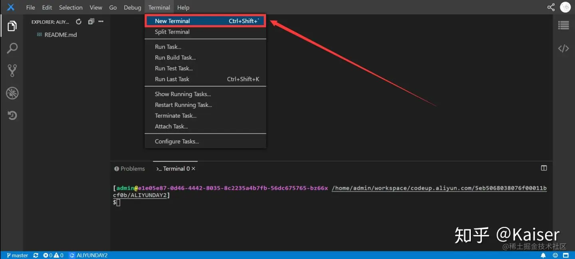
Task: Close the open Terminal menu
Action: click(x=159, y=8)
